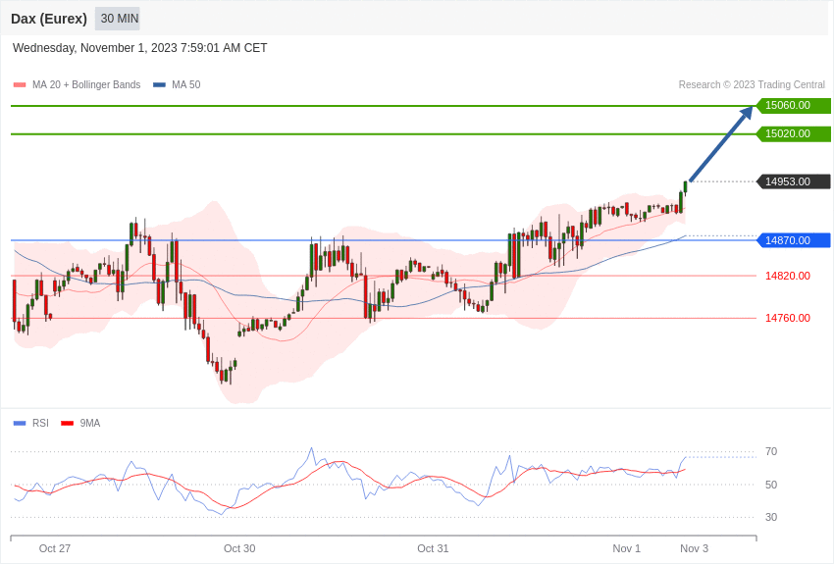Image resolution: width=834 pixels, height=565 pixels.
Task: Select the 15060.00 green target price label
Action: point(793,106)
